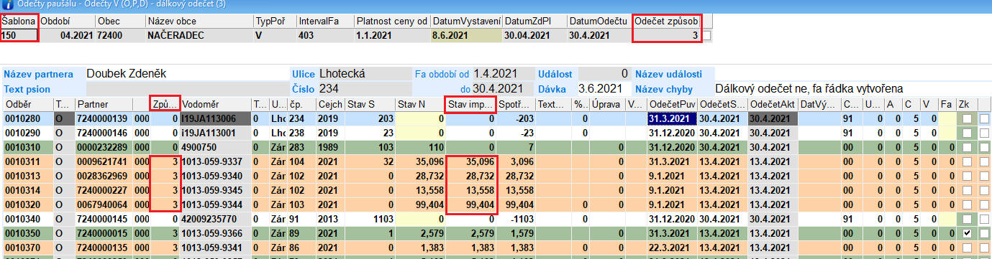Click the highlighted OdečetPuv cell 31.3.2021
This screenshot has height=259, width=992.
[670, 118]
